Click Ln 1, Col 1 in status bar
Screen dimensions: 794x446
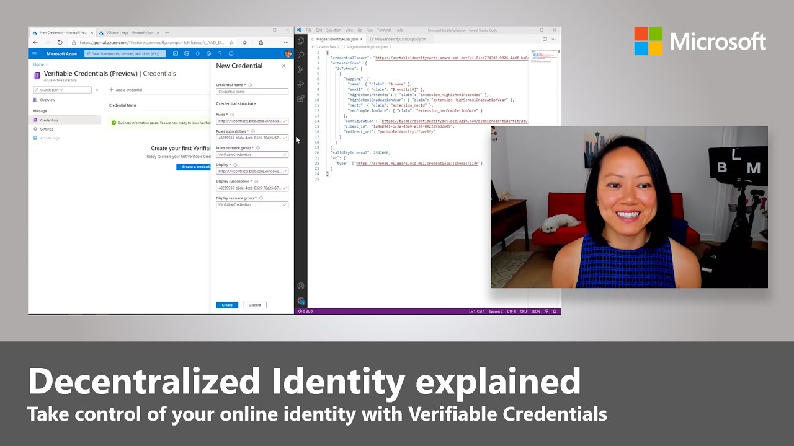pyautogui.click(x=476, y=312)
